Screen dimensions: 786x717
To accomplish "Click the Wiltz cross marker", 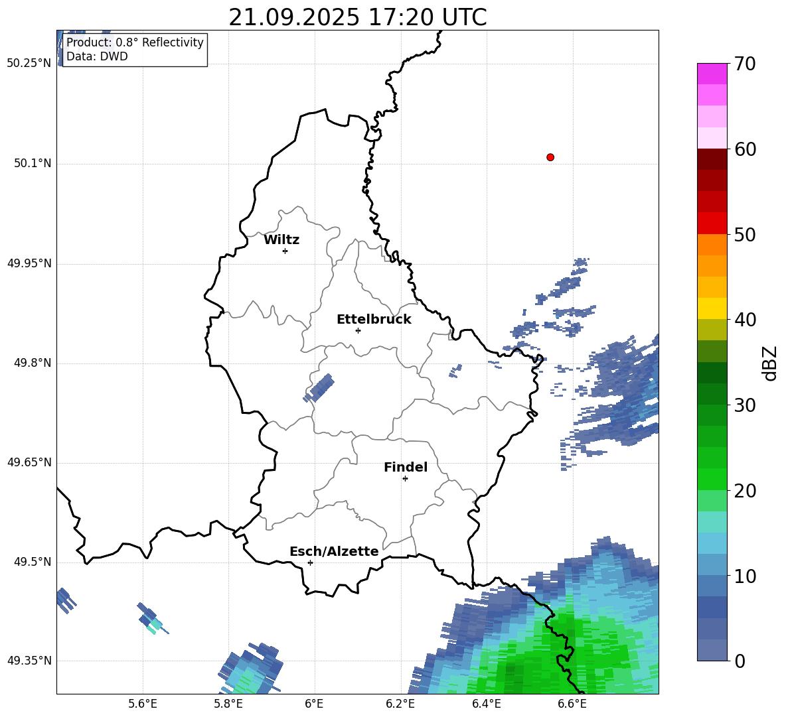I will click(285, 251).
